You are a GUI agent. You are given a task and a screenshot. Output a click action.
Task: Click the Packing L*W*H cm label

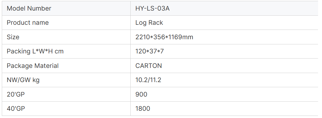point(35,51)
